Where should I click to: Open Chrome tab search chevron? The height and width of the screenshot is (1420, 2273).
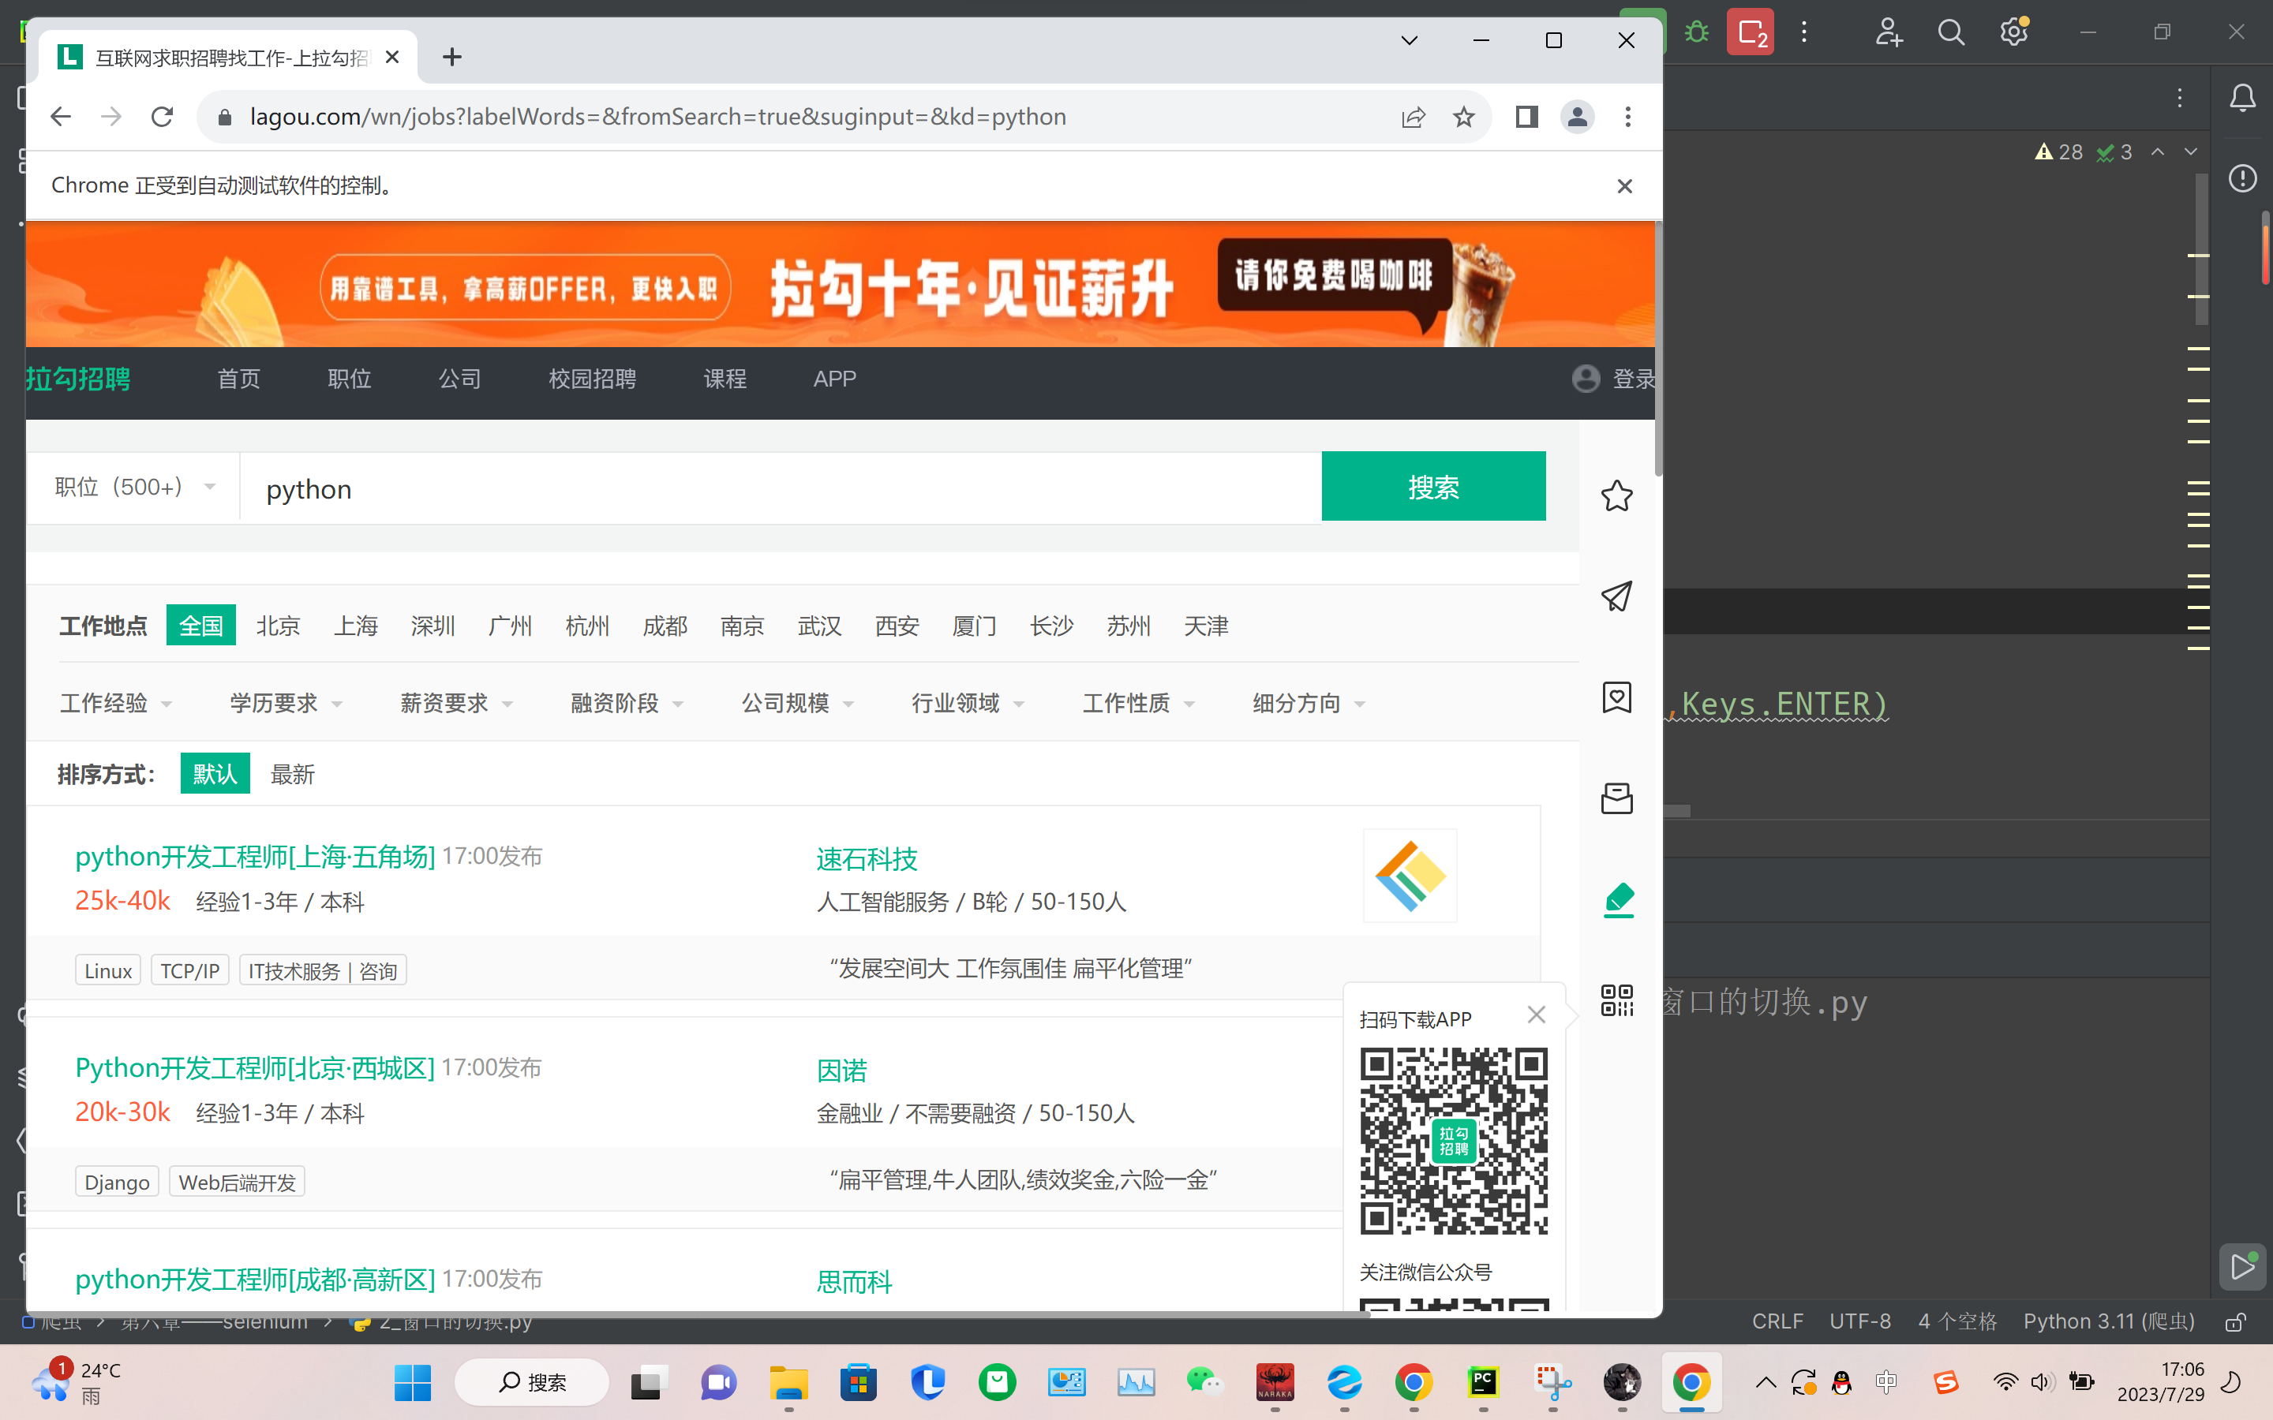point(1409,40)
